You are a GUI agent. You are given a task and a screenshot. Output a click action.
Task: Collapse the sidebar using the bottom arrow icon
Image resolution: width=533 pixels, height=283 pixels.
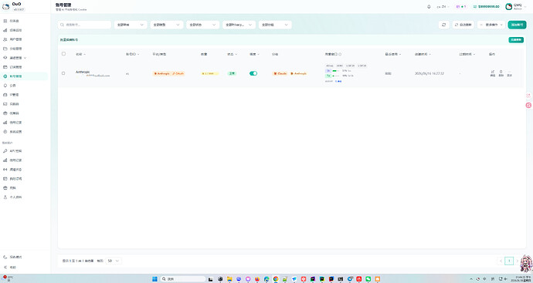(x=5, y=268)
